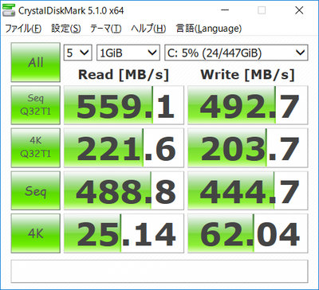This screenshot has height=290, width=319.
Task: Start the 4K Q32T1 test
Action: pos(36,147)
